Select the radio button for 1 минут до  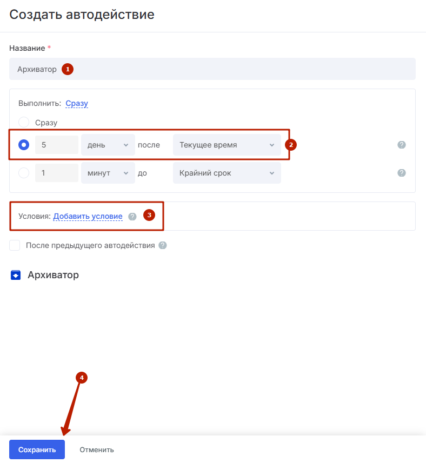[x=24, y=173]
